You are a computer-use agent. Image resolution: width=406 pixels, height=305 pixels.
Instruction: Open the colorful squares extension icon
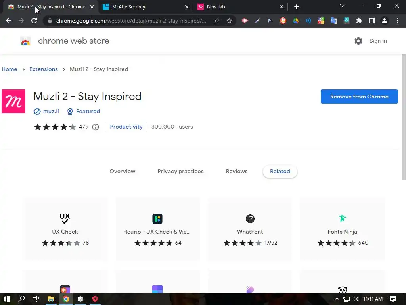click(321, 21)
